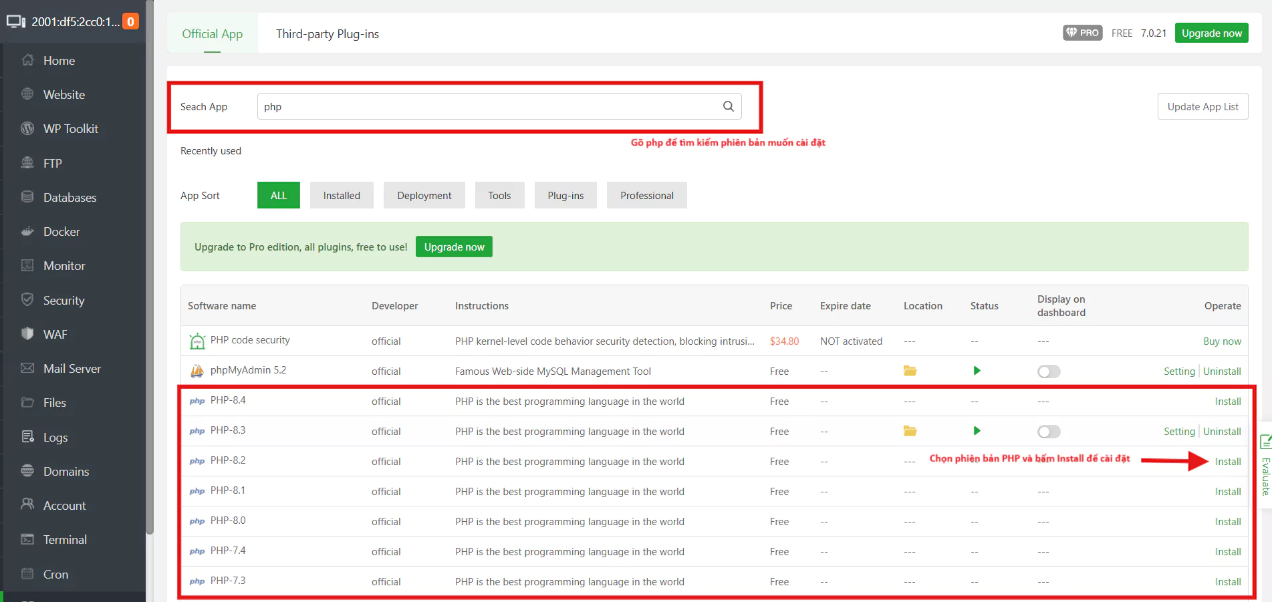This screenshot has height=602, width=1272.
Task: Click Install for PHP-7.4
Action: point(1228,551)
